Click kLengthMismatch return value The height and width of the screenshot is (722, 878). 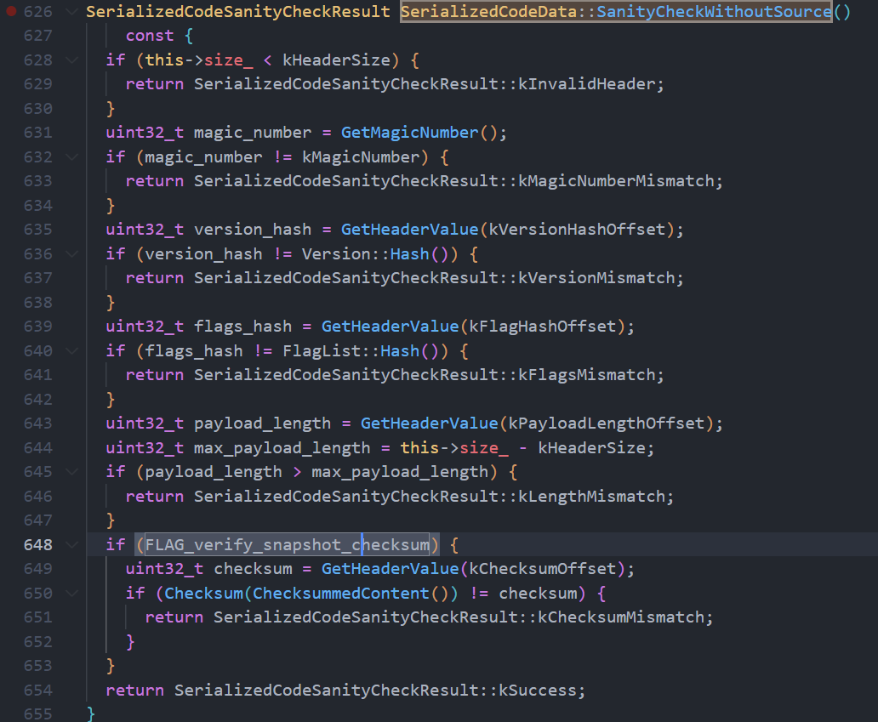click(591, 496)
